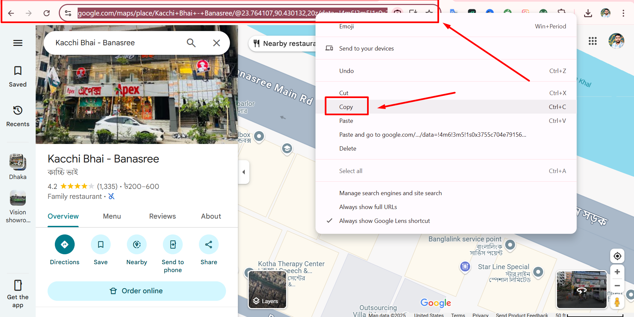Clear the Kacchi Bhai search with the X
This screenshot has height=317, width=634.
(216, 43)
